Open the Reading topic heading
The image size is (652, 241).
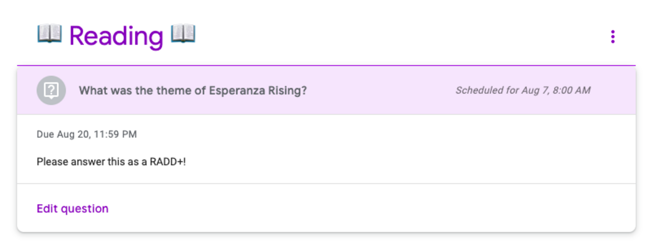[x=116, y=36]
